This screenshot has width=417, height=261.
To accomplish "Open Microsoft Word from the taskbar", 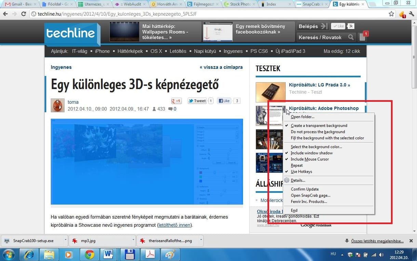I will click(109, 255).
